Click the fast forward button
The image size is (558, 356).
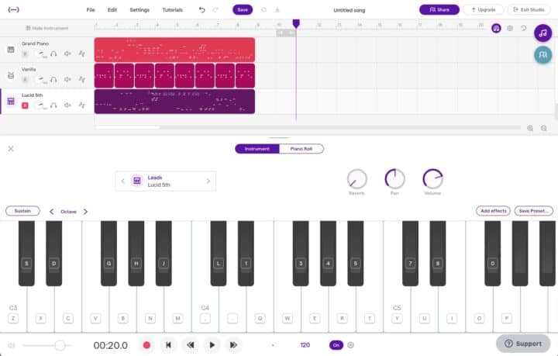[233, 345]
